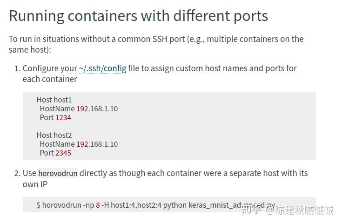The width and height of the screenshot is (342, 224).
Task: Click the words 'own IP'
Action: click(x=35, y=184)
